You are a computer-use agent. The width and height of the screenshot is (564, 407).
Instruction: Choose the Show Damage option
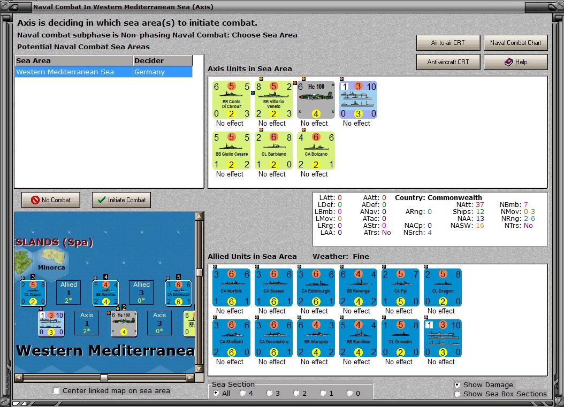(457, 385)
